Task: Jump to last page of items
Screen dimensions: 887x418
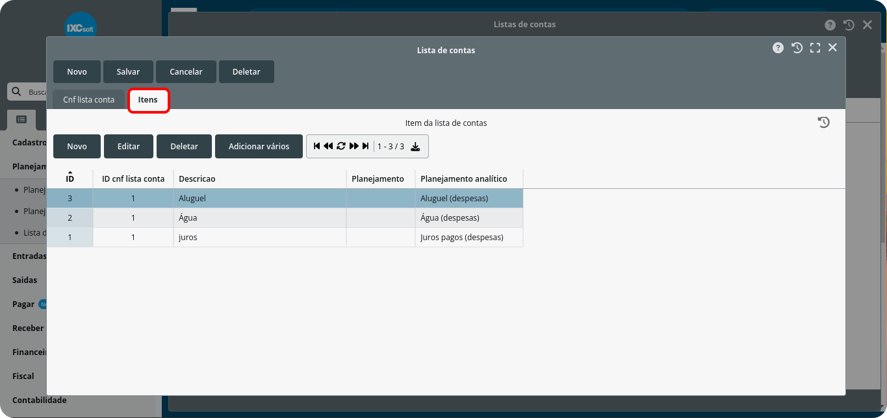Action: tap(366, 147)
